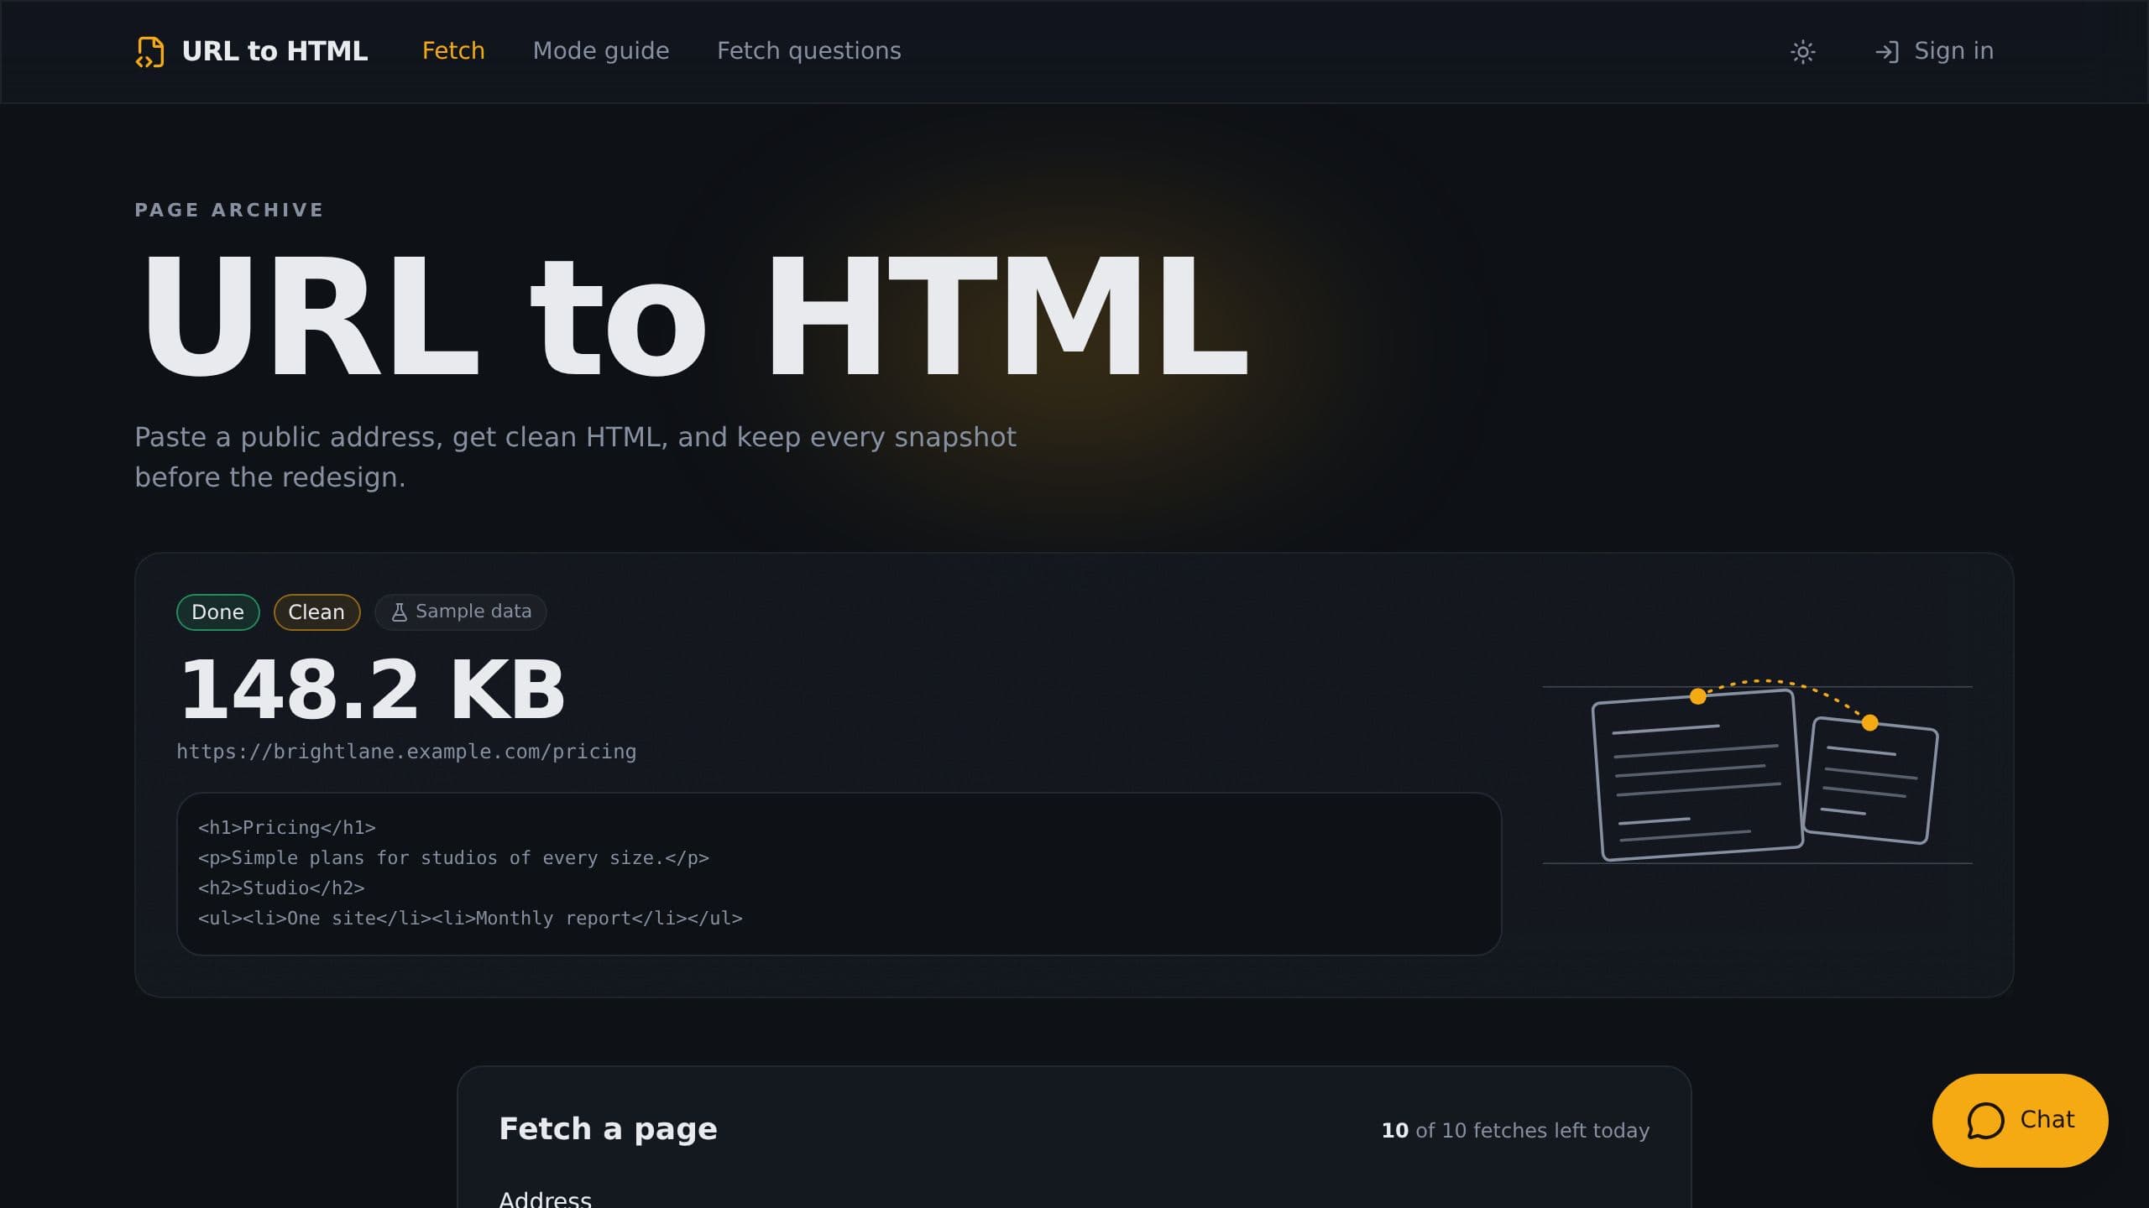Screen dimensions: 2149x1208
Task: Click the One site Monthly report list code line
Action: (470, 919)
